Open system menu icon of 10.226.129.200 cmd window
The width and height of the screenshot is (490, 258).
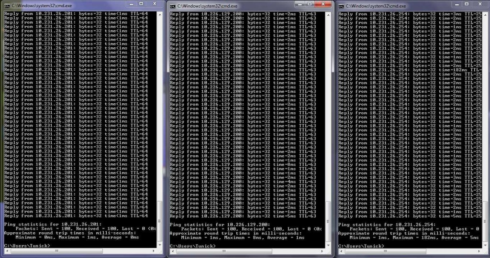click(x=172, y=6)
